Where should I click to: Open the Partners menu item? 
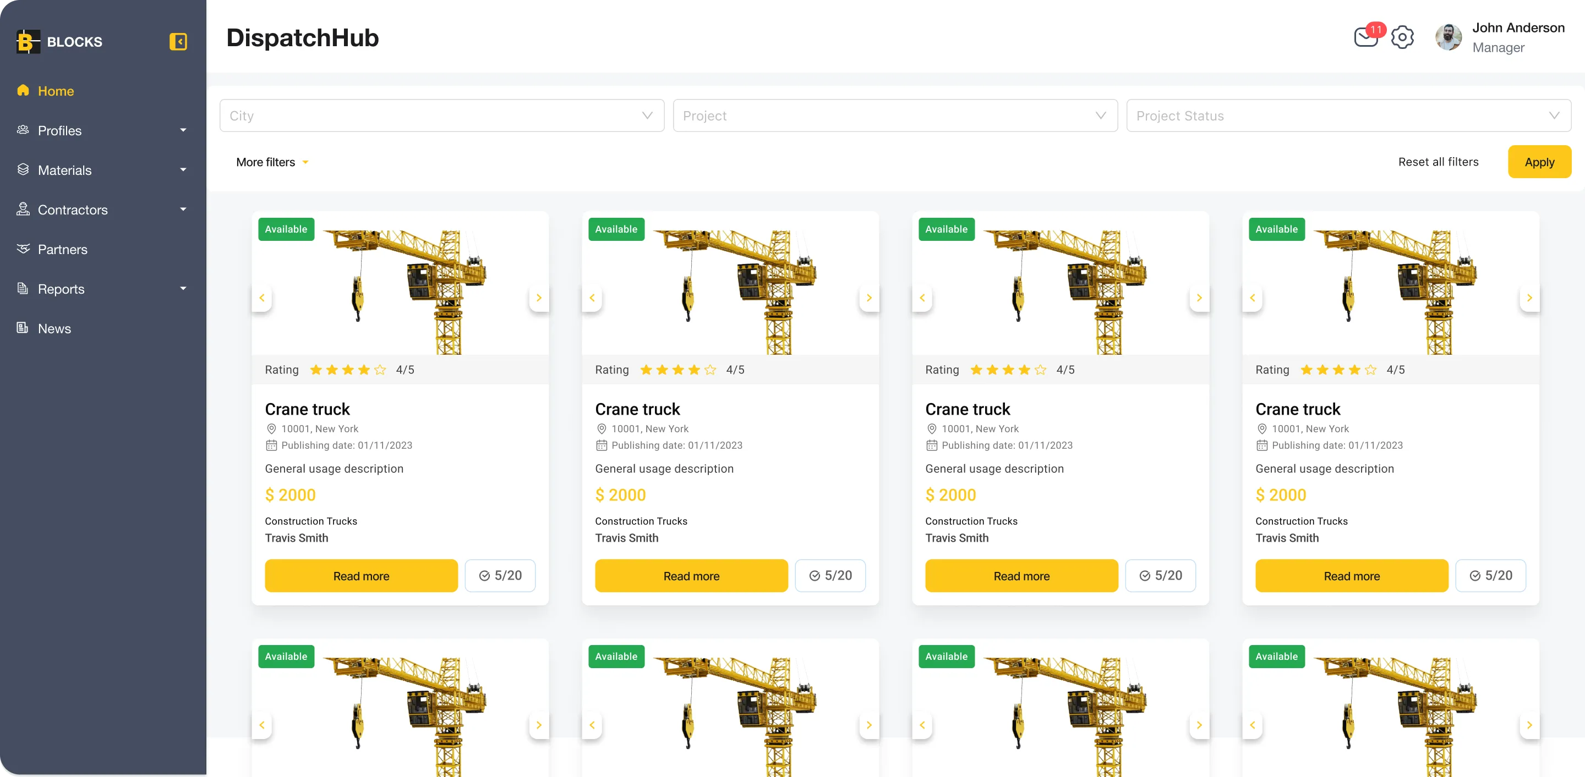tap(63, 250)
